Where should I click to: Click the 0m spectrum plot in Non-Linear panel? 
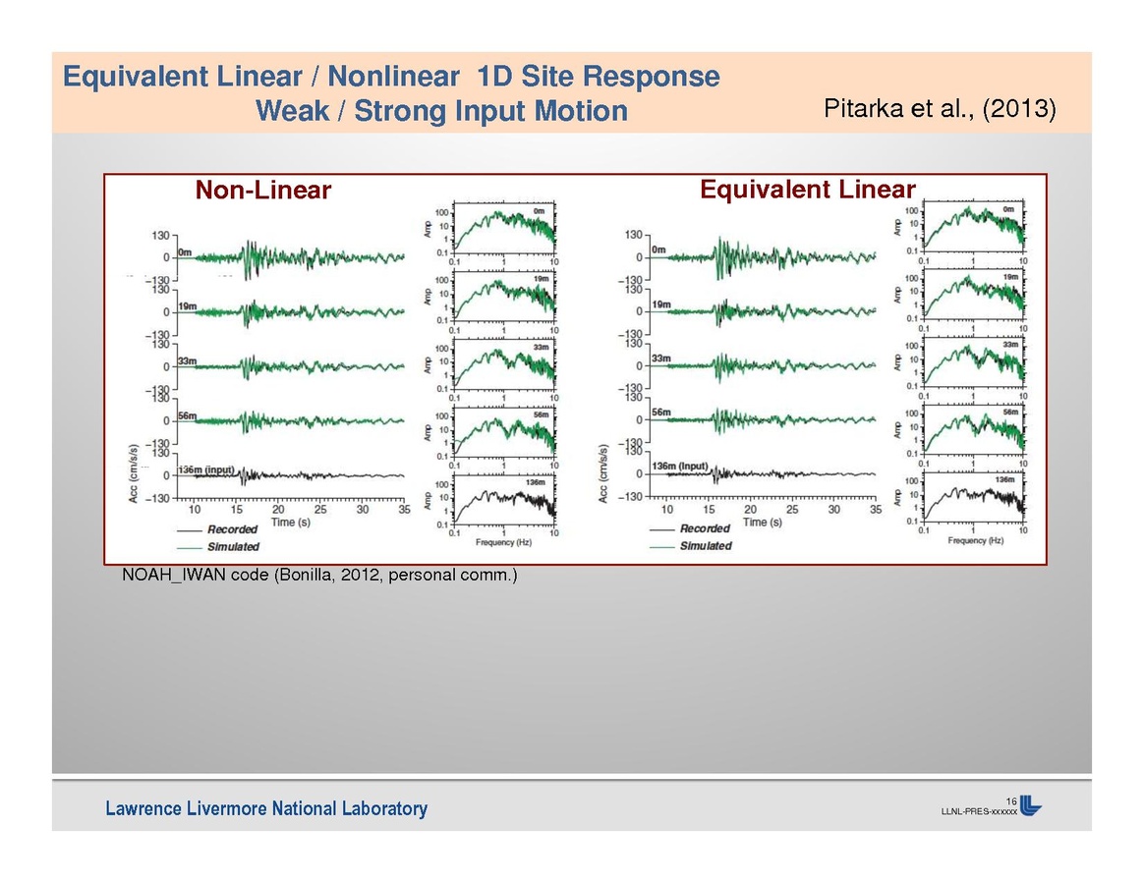[x=503, y=229]
